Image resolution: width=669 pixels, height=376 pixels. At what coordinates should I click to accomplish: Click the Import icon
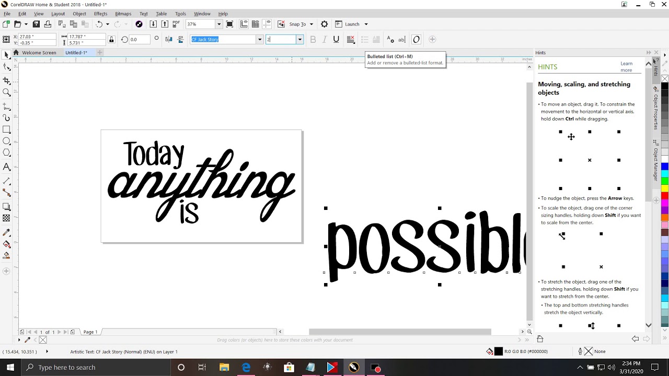tap(153, 24)
